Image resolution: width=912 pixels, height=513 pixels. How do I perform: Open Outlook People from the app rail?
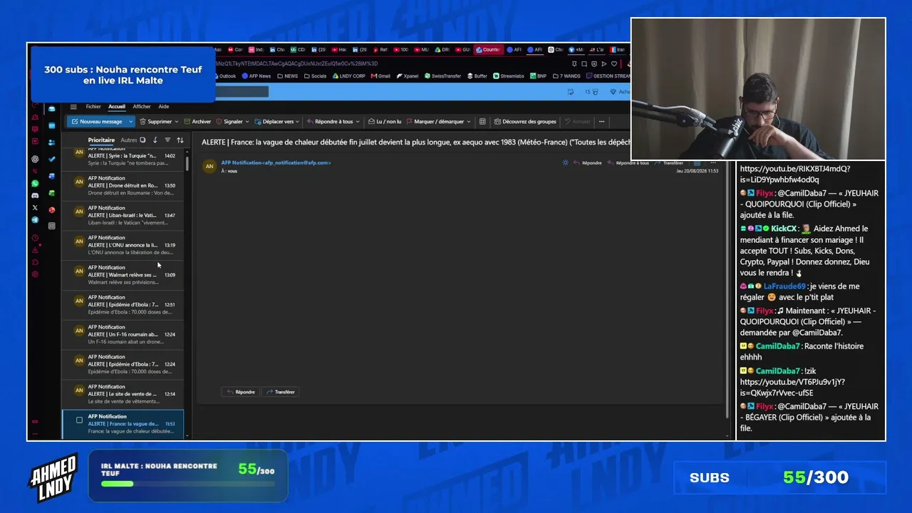[52, 142]
